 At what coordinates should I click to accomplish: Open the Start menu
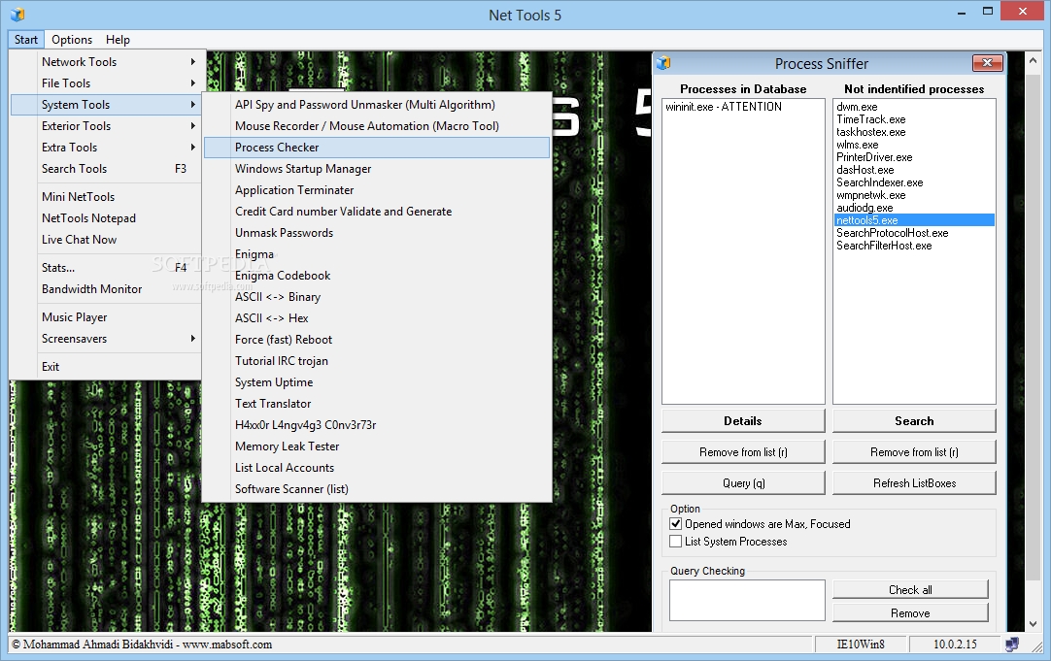(x=26, y=40)
